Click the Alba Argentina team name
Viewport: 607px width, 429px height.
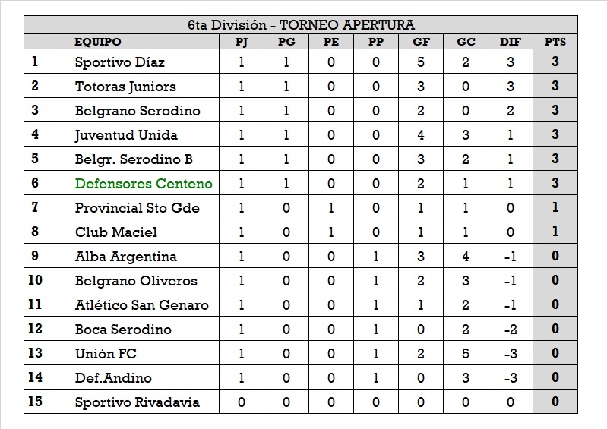pyautogui.click(x=126, y=257)
